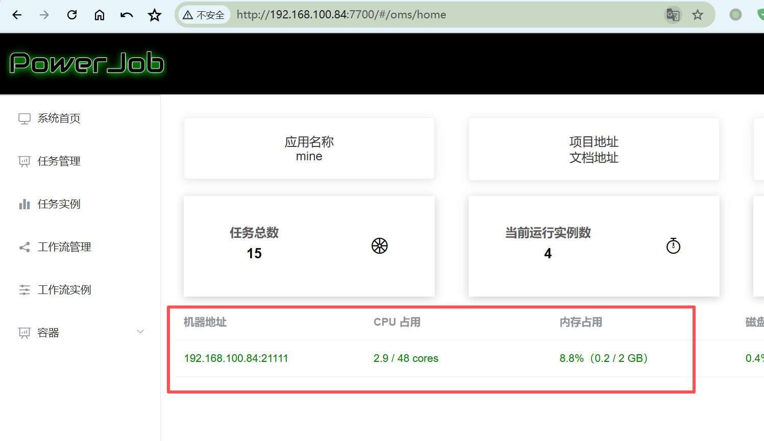Click the CPU 占用 column header
This screenshot has height=441, width=764.
click(397, 322)
